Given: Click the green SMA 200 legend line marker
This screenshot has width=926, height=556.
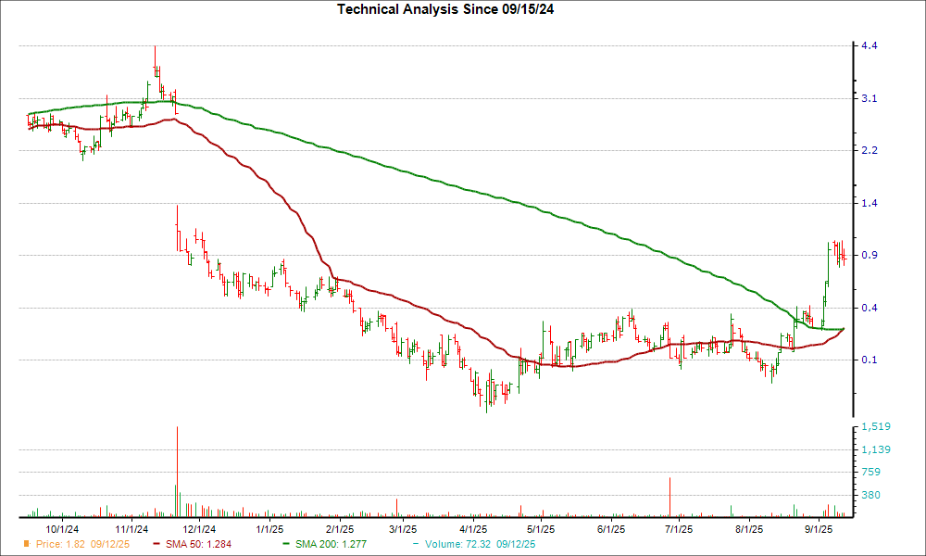Looking at the screenshot, I should (286, 544).
